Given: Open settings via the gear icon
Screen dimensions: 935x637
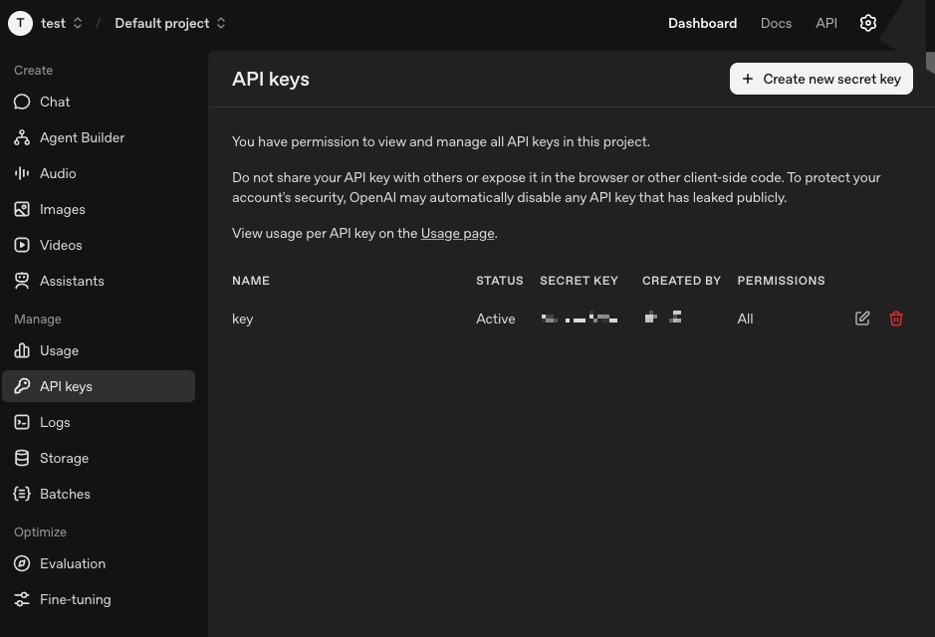Looking at the screenshot, I should click(x=867, y=23).
